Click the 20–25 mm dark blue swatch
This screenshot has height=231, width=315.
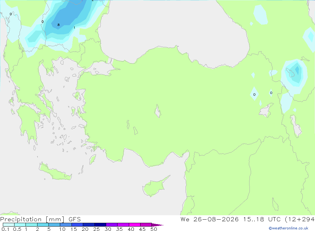pyautogui.click(x=89, y=225)
